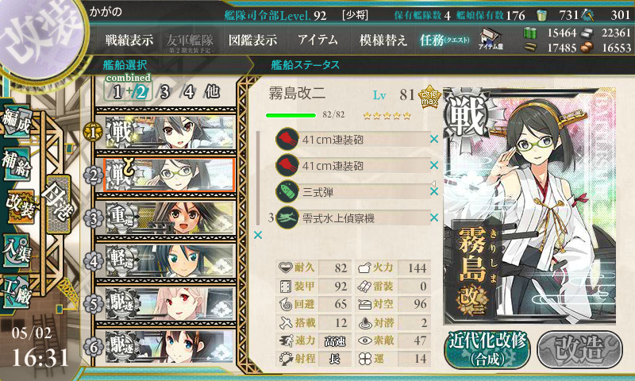Open the 工廠 factory sidebar icon

17,291
